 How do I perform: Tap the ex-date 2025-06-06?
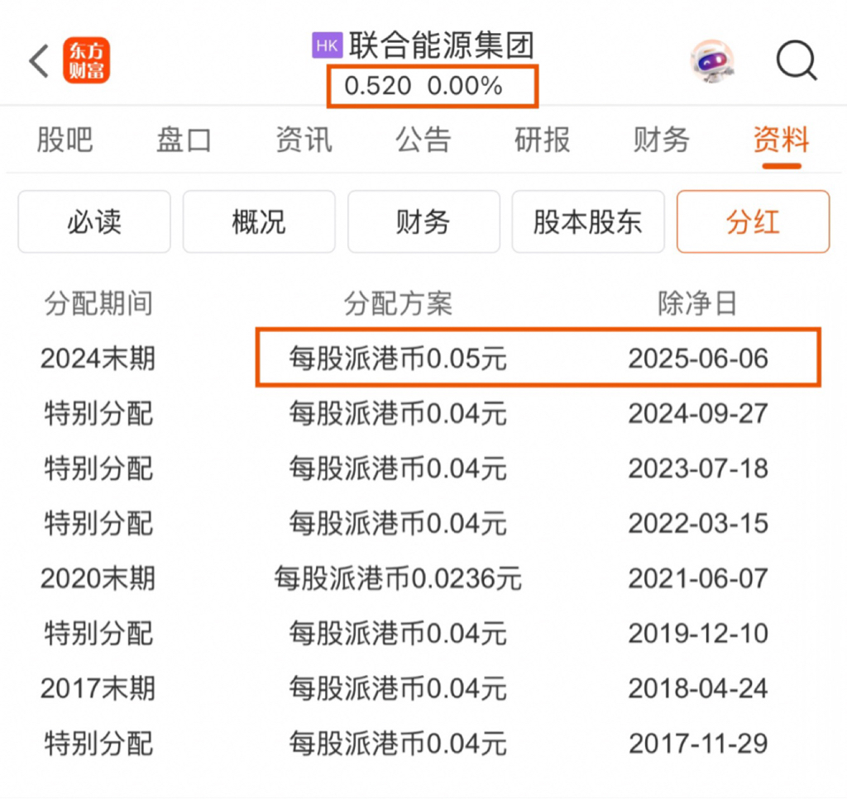698,359
